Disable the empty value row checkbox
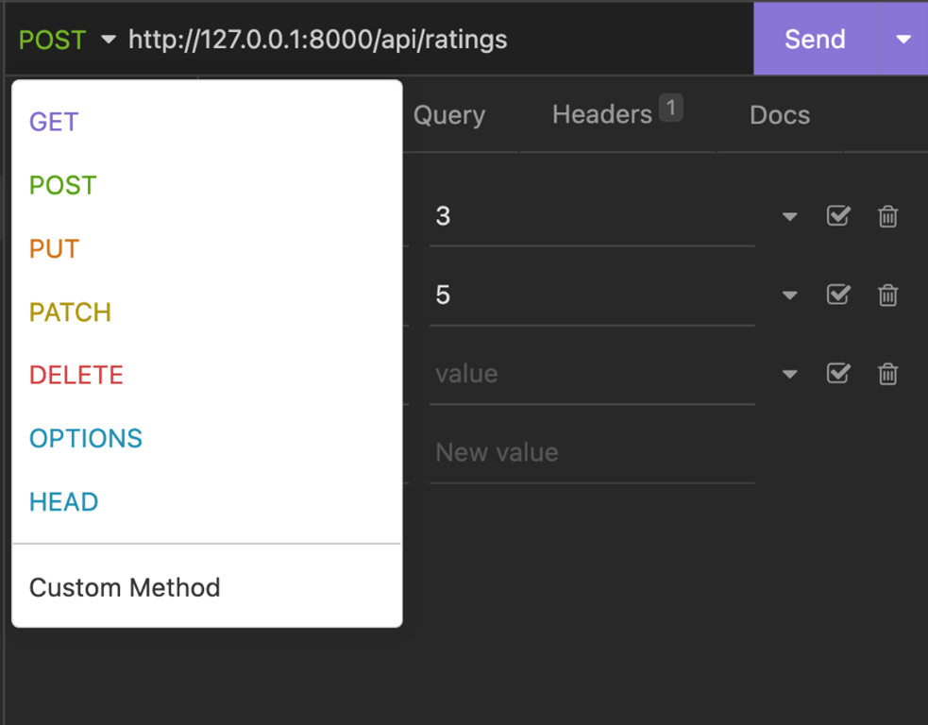Viewport: 928px width, 725px height. (x=837, y=374)
